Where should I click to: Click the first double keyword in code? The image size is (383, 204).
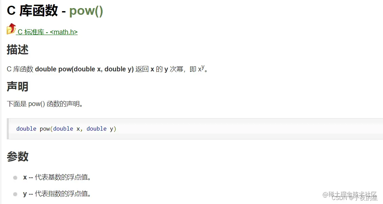(x=26, y=129)
